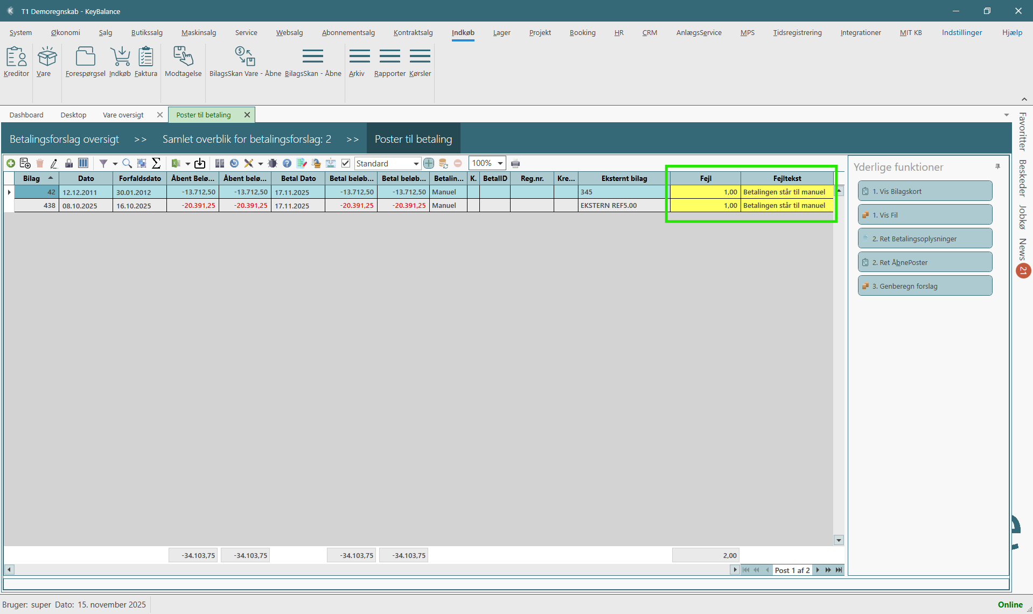This screenshot has width=1033, height=614.
Task: Click the Excel export icon
Action: point(176,163)
